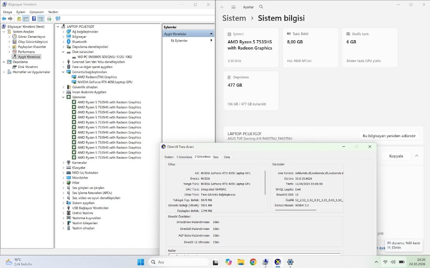Click the Kameralar category icon
Screen dimensions: 430x268
(68, 162)
